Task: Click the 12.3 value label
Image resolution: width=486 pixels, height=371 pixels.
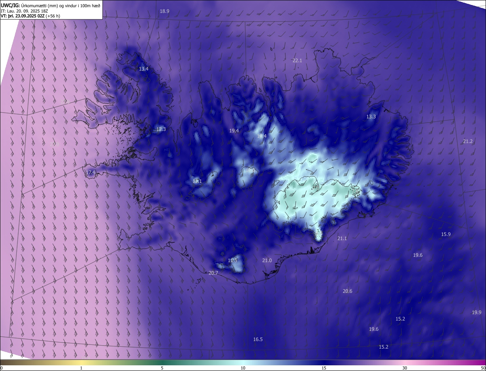Action: pyautogui.click(x=161, y=129)
